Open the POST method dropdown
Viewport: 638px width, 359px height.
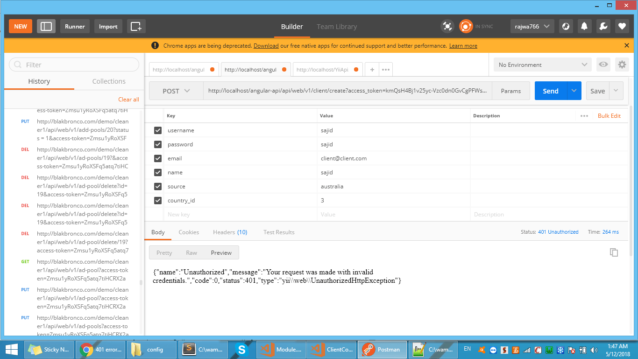tap(176, 91)
